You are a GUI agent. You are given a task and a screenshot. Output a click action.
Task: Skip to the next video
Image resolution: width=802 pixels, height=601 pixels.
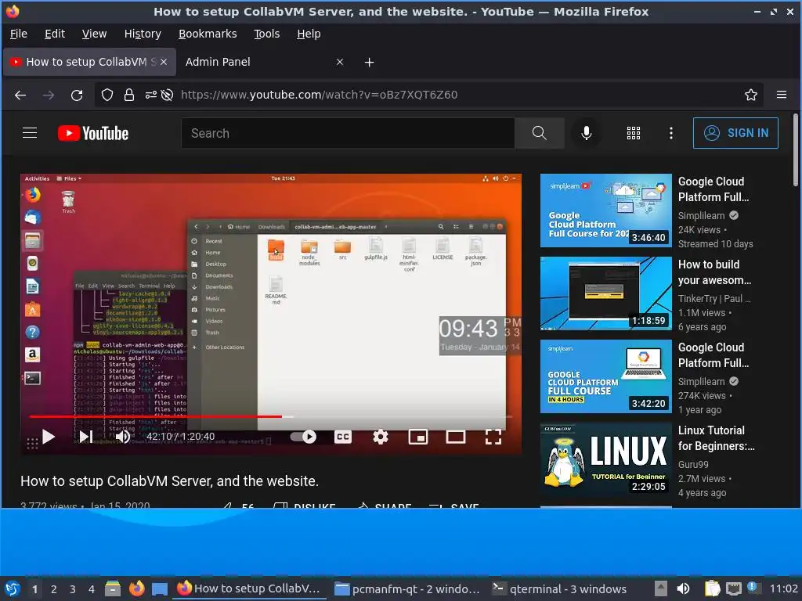pyautogui.click(x=86, y=437)
